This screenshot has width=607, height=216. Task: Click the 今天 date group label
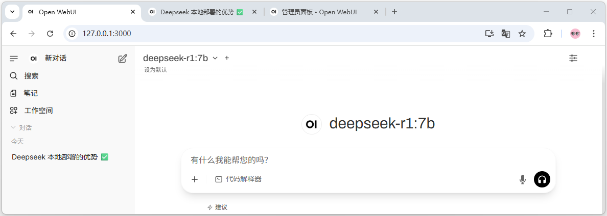coord(17,142)
